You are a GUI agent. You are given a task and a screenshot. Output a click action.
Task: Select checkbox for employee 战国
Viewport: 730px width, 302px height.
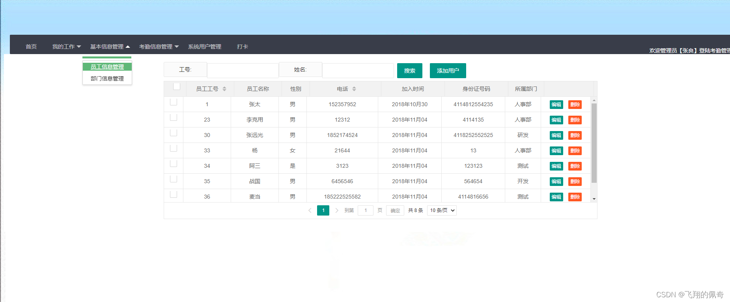174,179
